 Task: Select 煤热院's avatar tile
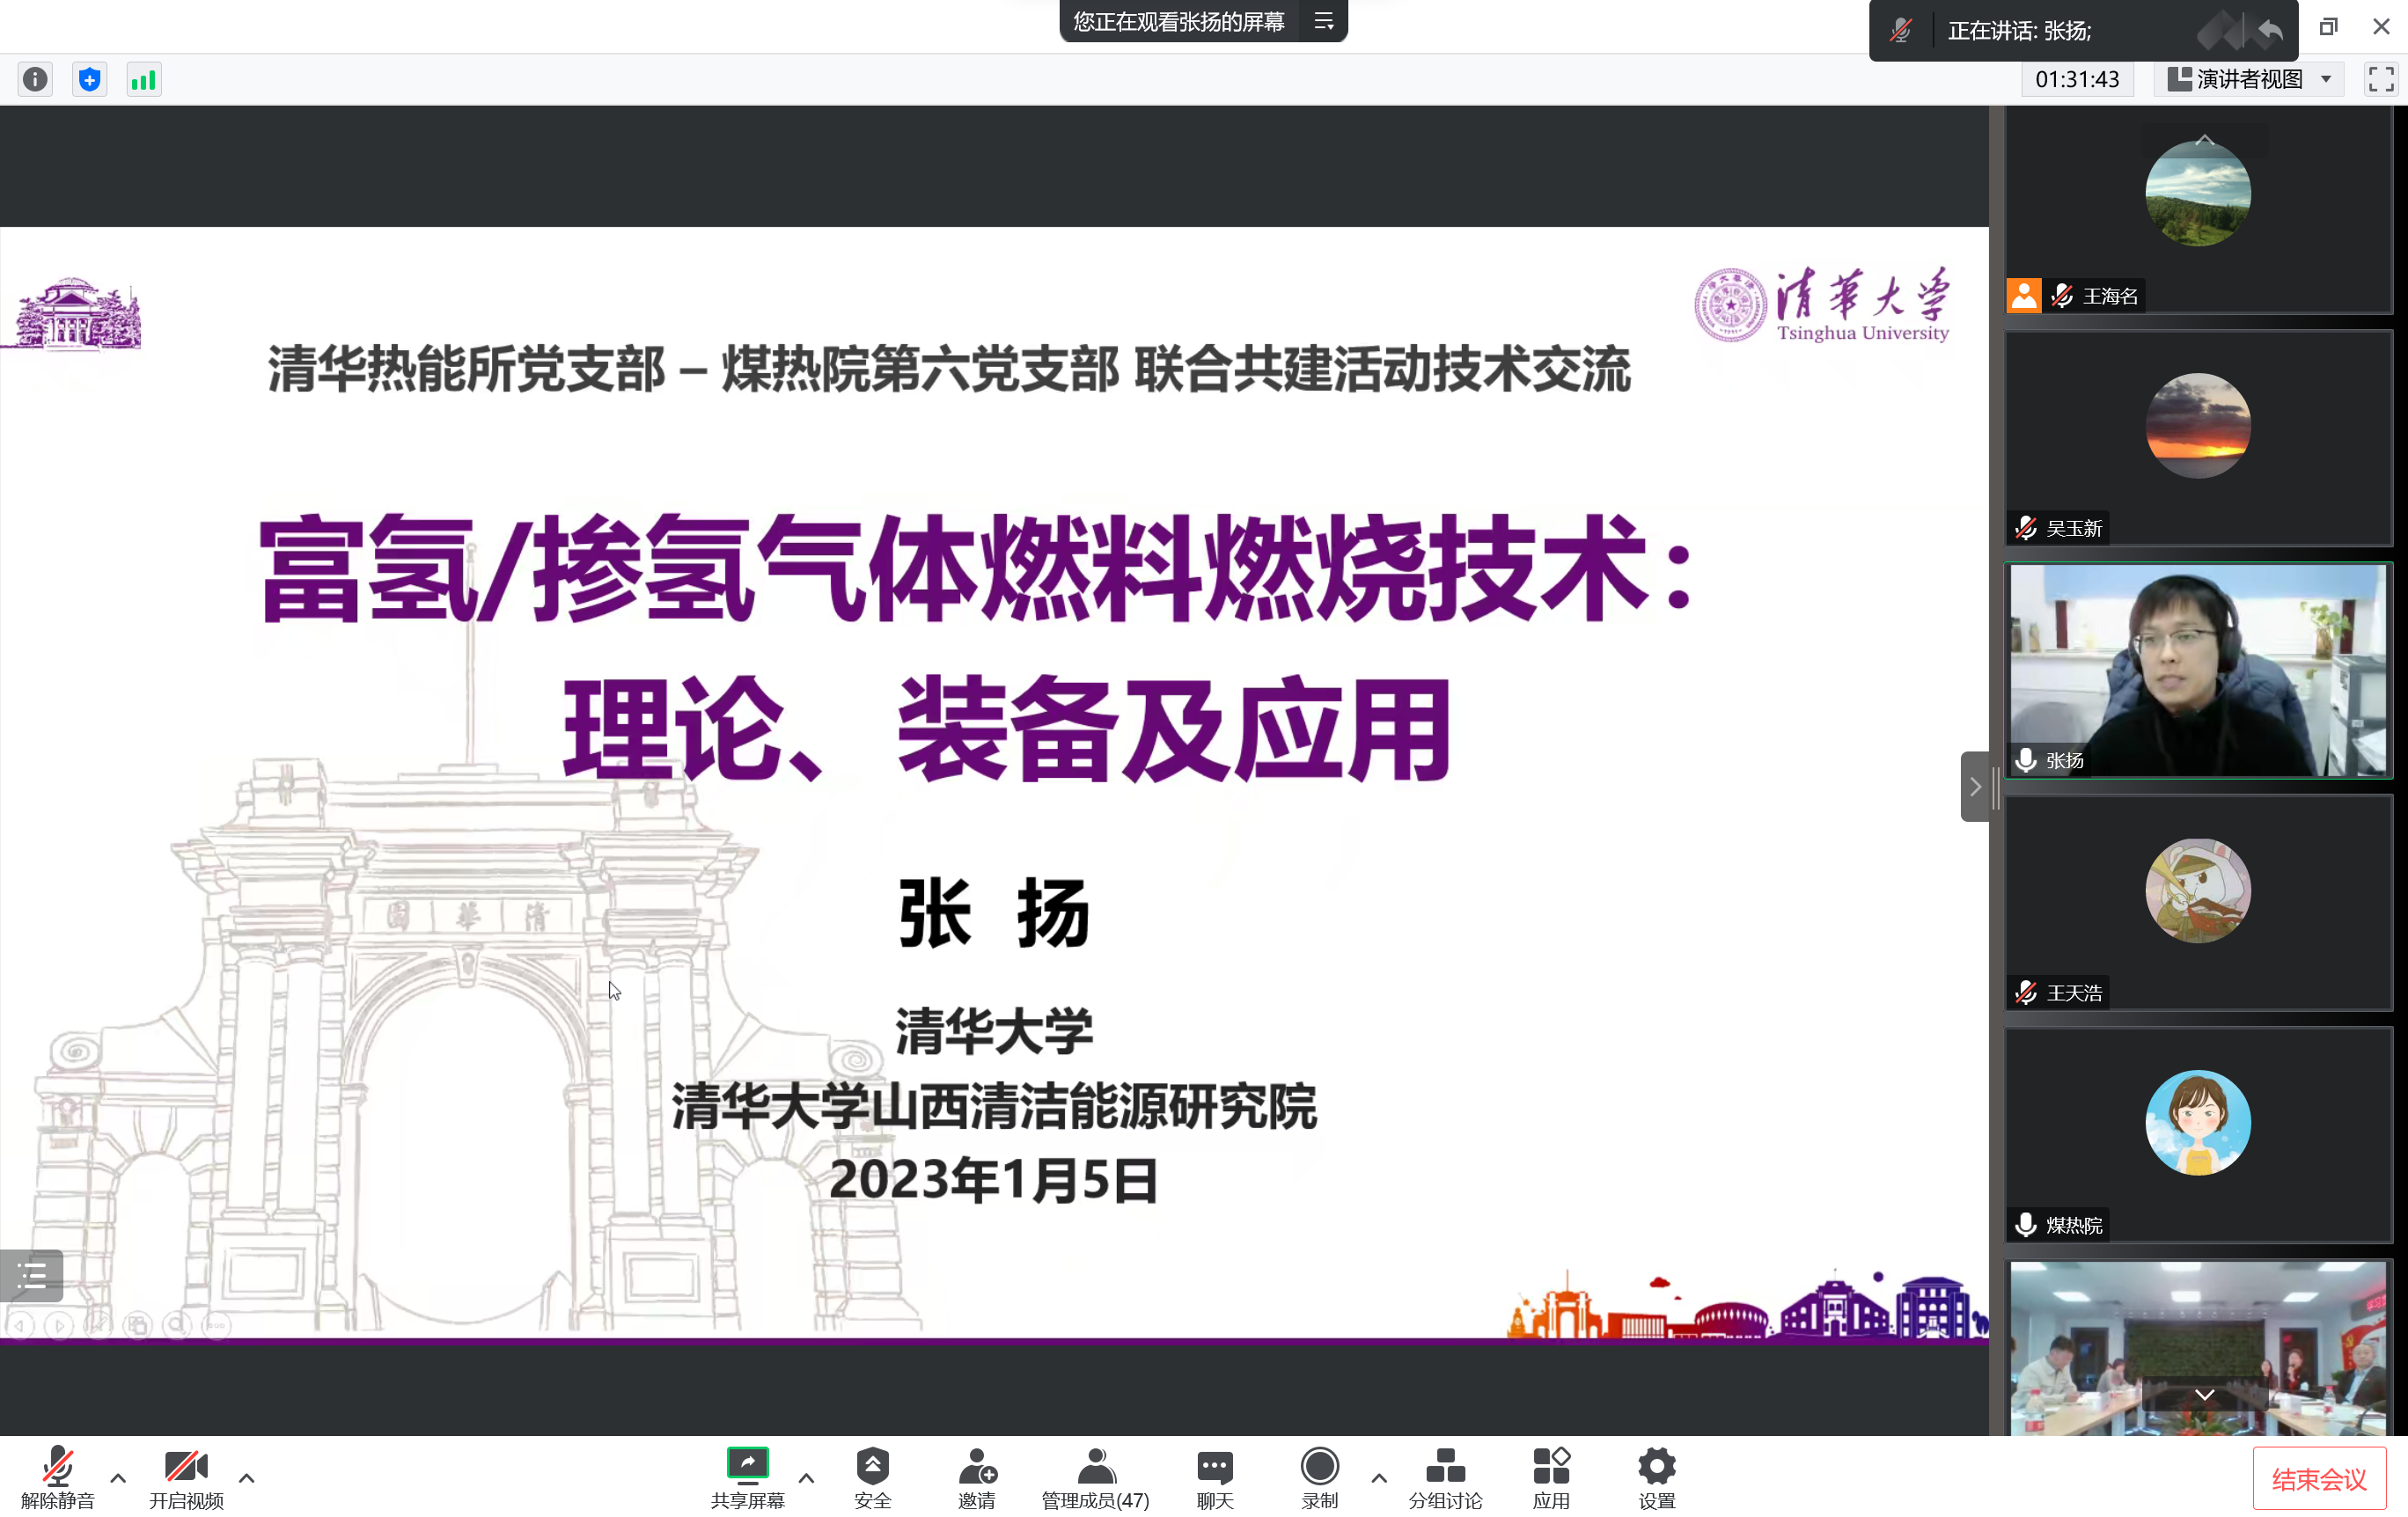click(2198, 1134)
